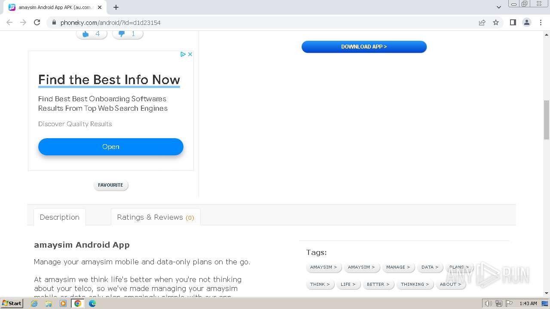550x309 pixels.
Task: Open the AdChoices info icon
Action: coord(183,54)
